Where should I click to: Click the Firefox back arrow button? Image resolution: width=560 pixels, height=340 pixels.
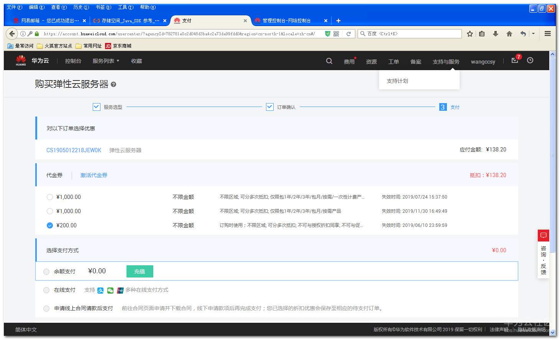tap(12, 34)
